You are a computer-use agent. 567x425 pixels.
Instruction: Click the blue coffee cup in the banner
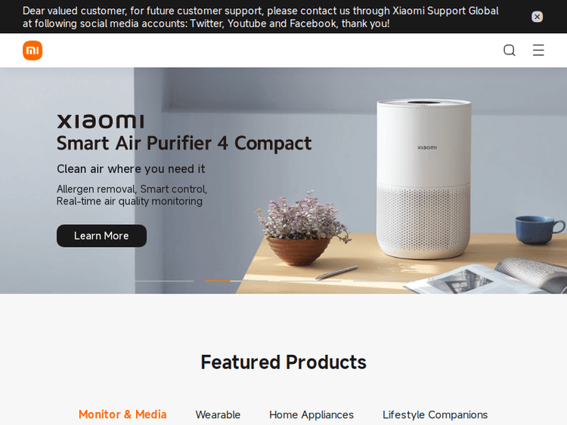[539, 229]
